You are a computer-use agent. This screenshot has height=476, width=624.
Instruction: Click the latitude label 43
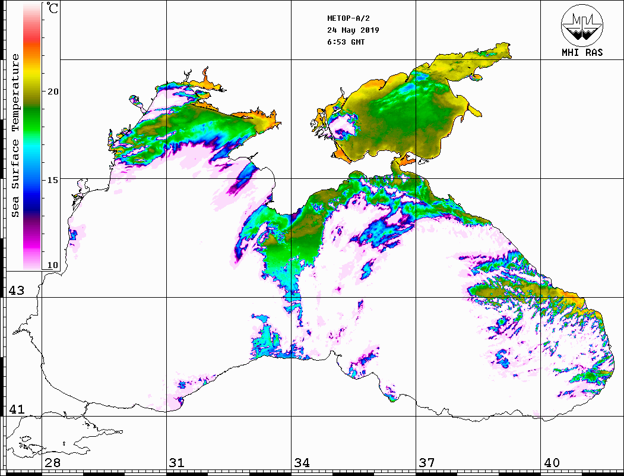17,291
